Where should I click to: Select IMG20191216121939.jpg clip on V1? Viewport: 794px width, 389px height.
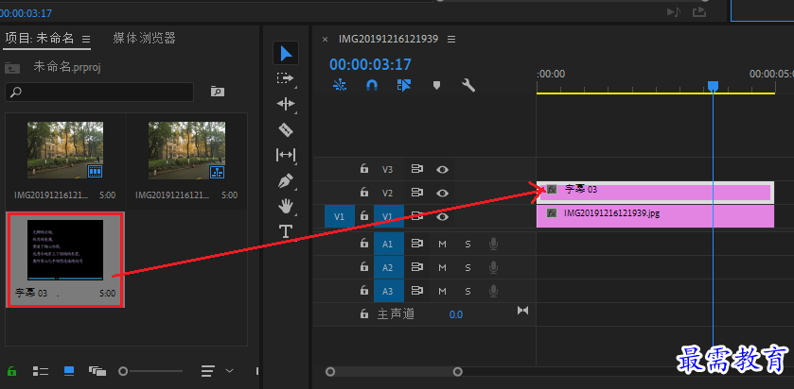point(655,216)
